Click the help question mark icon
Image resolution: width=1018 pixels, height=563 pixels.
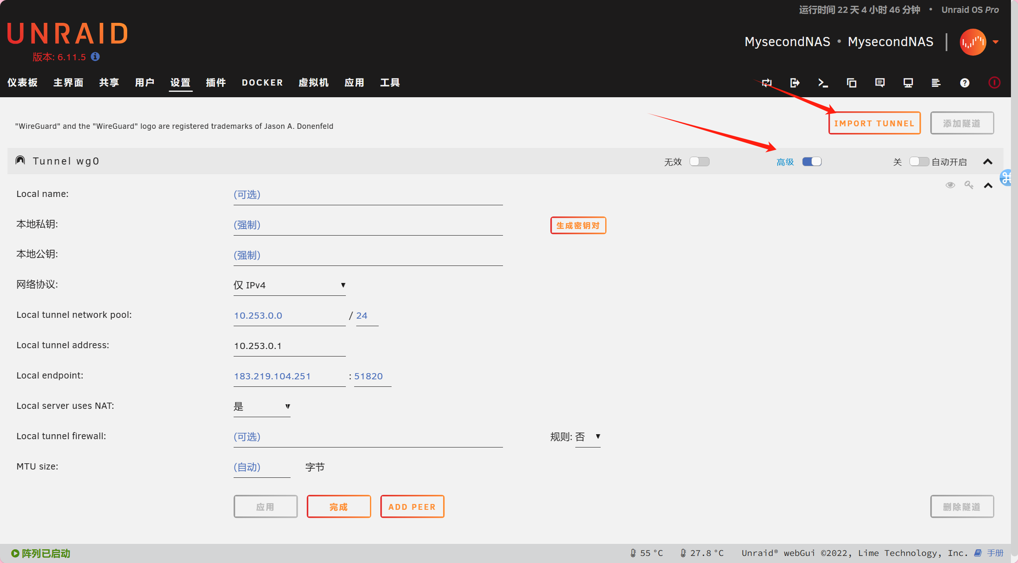964,83
